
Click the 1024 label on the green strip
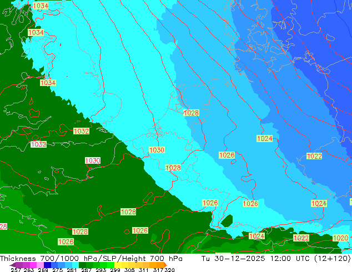(257, 236)
